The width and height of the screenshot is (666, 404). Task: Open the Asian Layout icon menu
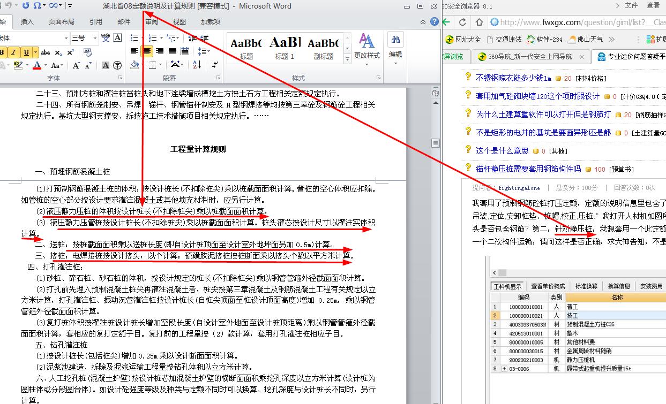176,65
